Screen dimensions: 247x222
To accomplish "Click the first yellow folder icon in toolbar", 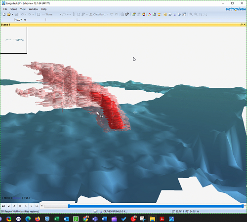I will pyautogui.click(x=134, y=14).
